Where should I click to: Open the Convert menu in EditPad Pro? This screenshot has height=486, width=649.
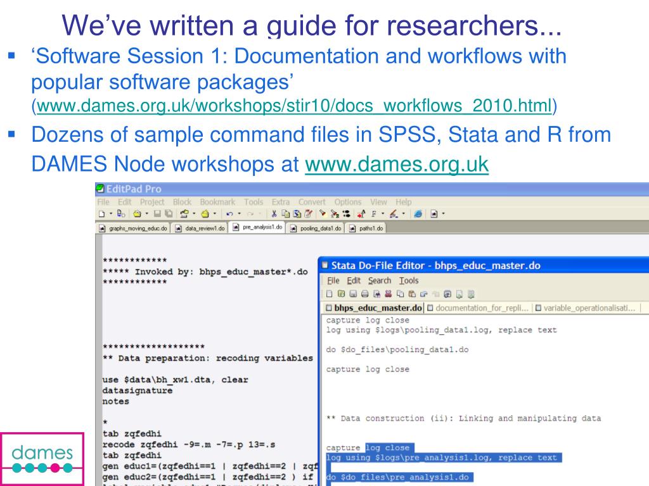[x=312, y=202]
